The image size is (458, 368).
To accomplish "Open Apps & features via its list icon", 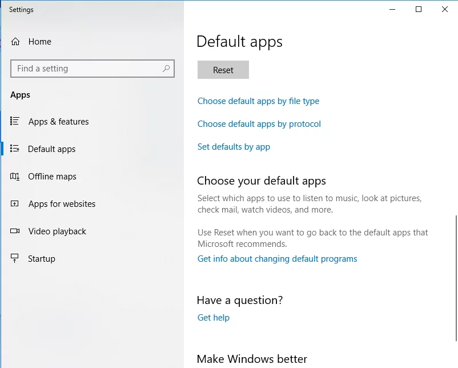I will (x=15, y=121).
